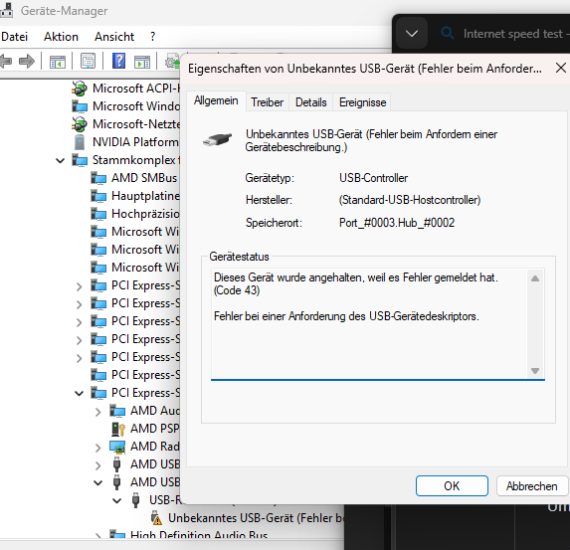The width and height of the screenshot is (570, 550).
Task: Click the Microsoft ACPI device icon
Action: 80,89
